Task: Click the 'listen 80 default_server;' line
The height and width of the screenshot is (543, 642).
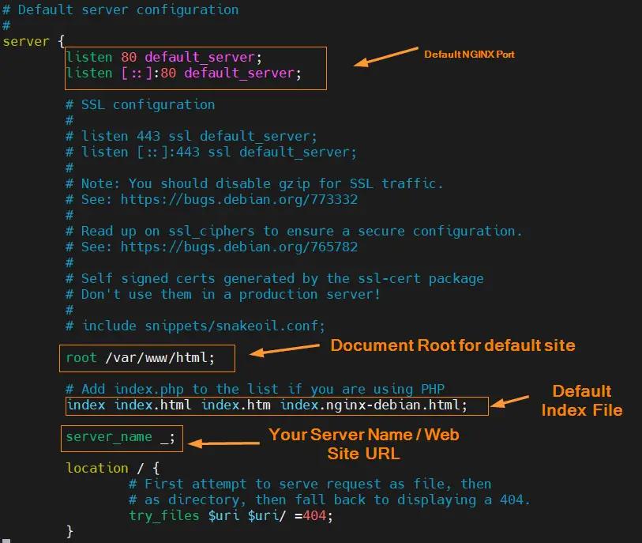Action: pos(163,57)
